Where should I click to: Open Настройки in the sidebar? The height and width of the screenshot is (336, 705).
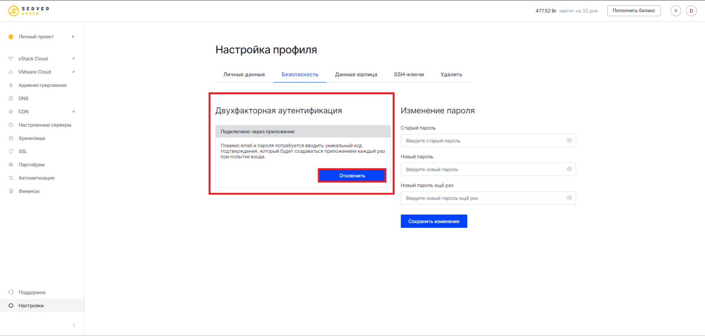(42, 306)
